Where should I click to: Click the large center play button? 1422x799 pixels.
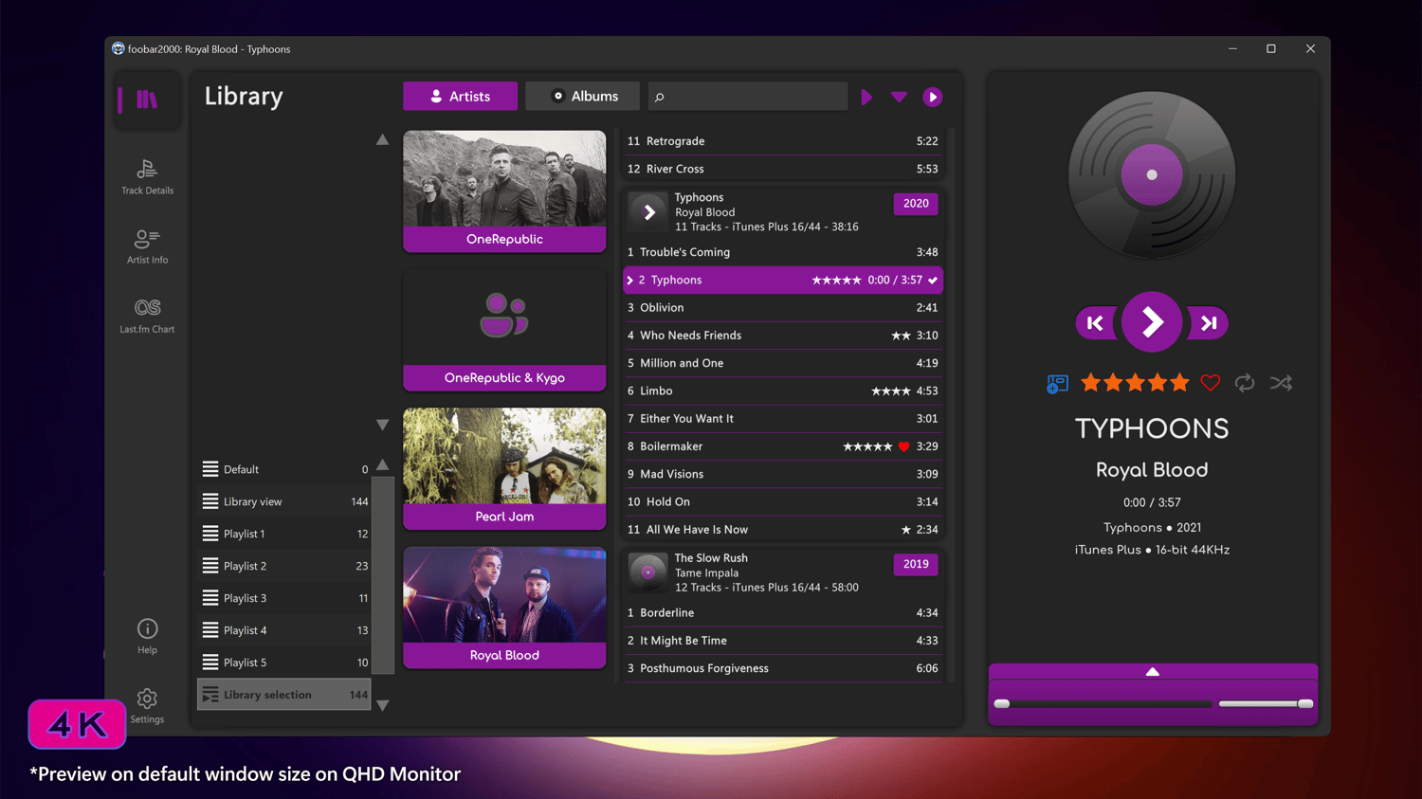pyautogui.click(x=1152, y=322)
